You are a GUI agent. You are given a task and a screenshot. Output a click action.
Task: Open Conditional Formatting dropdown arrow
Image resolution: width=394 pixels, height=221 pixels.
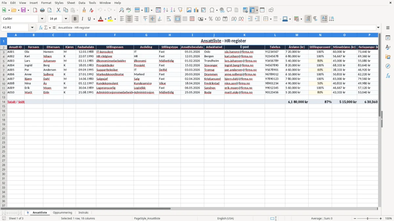(301, 19)
